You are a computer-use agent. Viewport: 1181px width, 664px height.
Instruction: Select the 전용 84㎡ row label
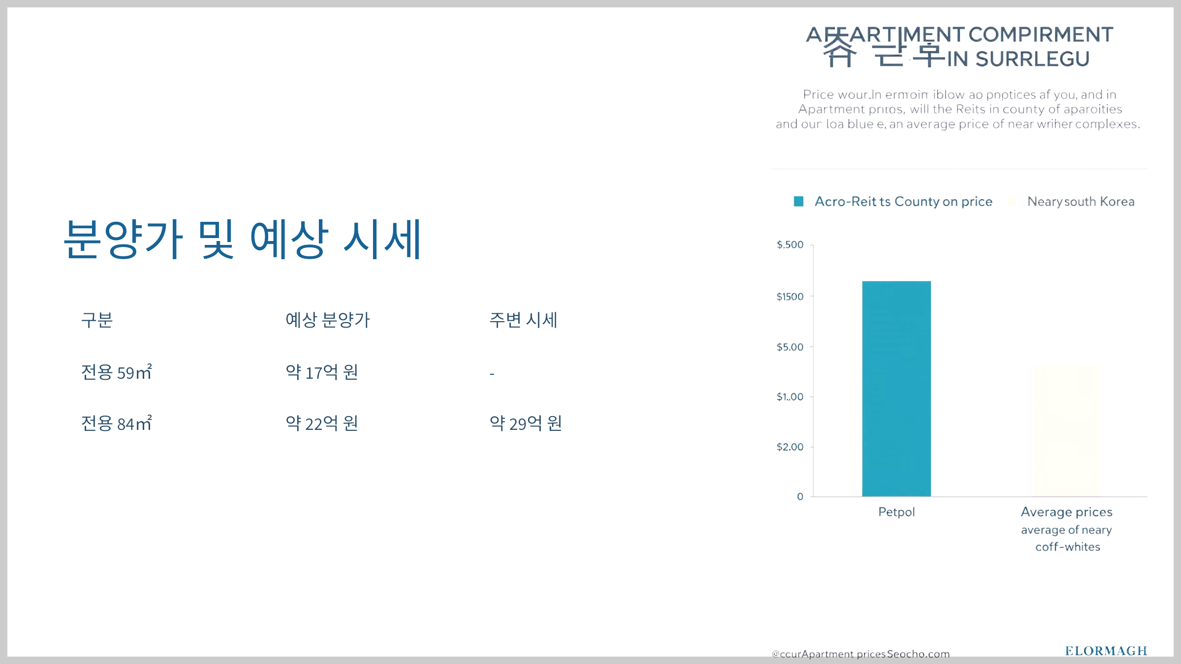click(117, 423)
